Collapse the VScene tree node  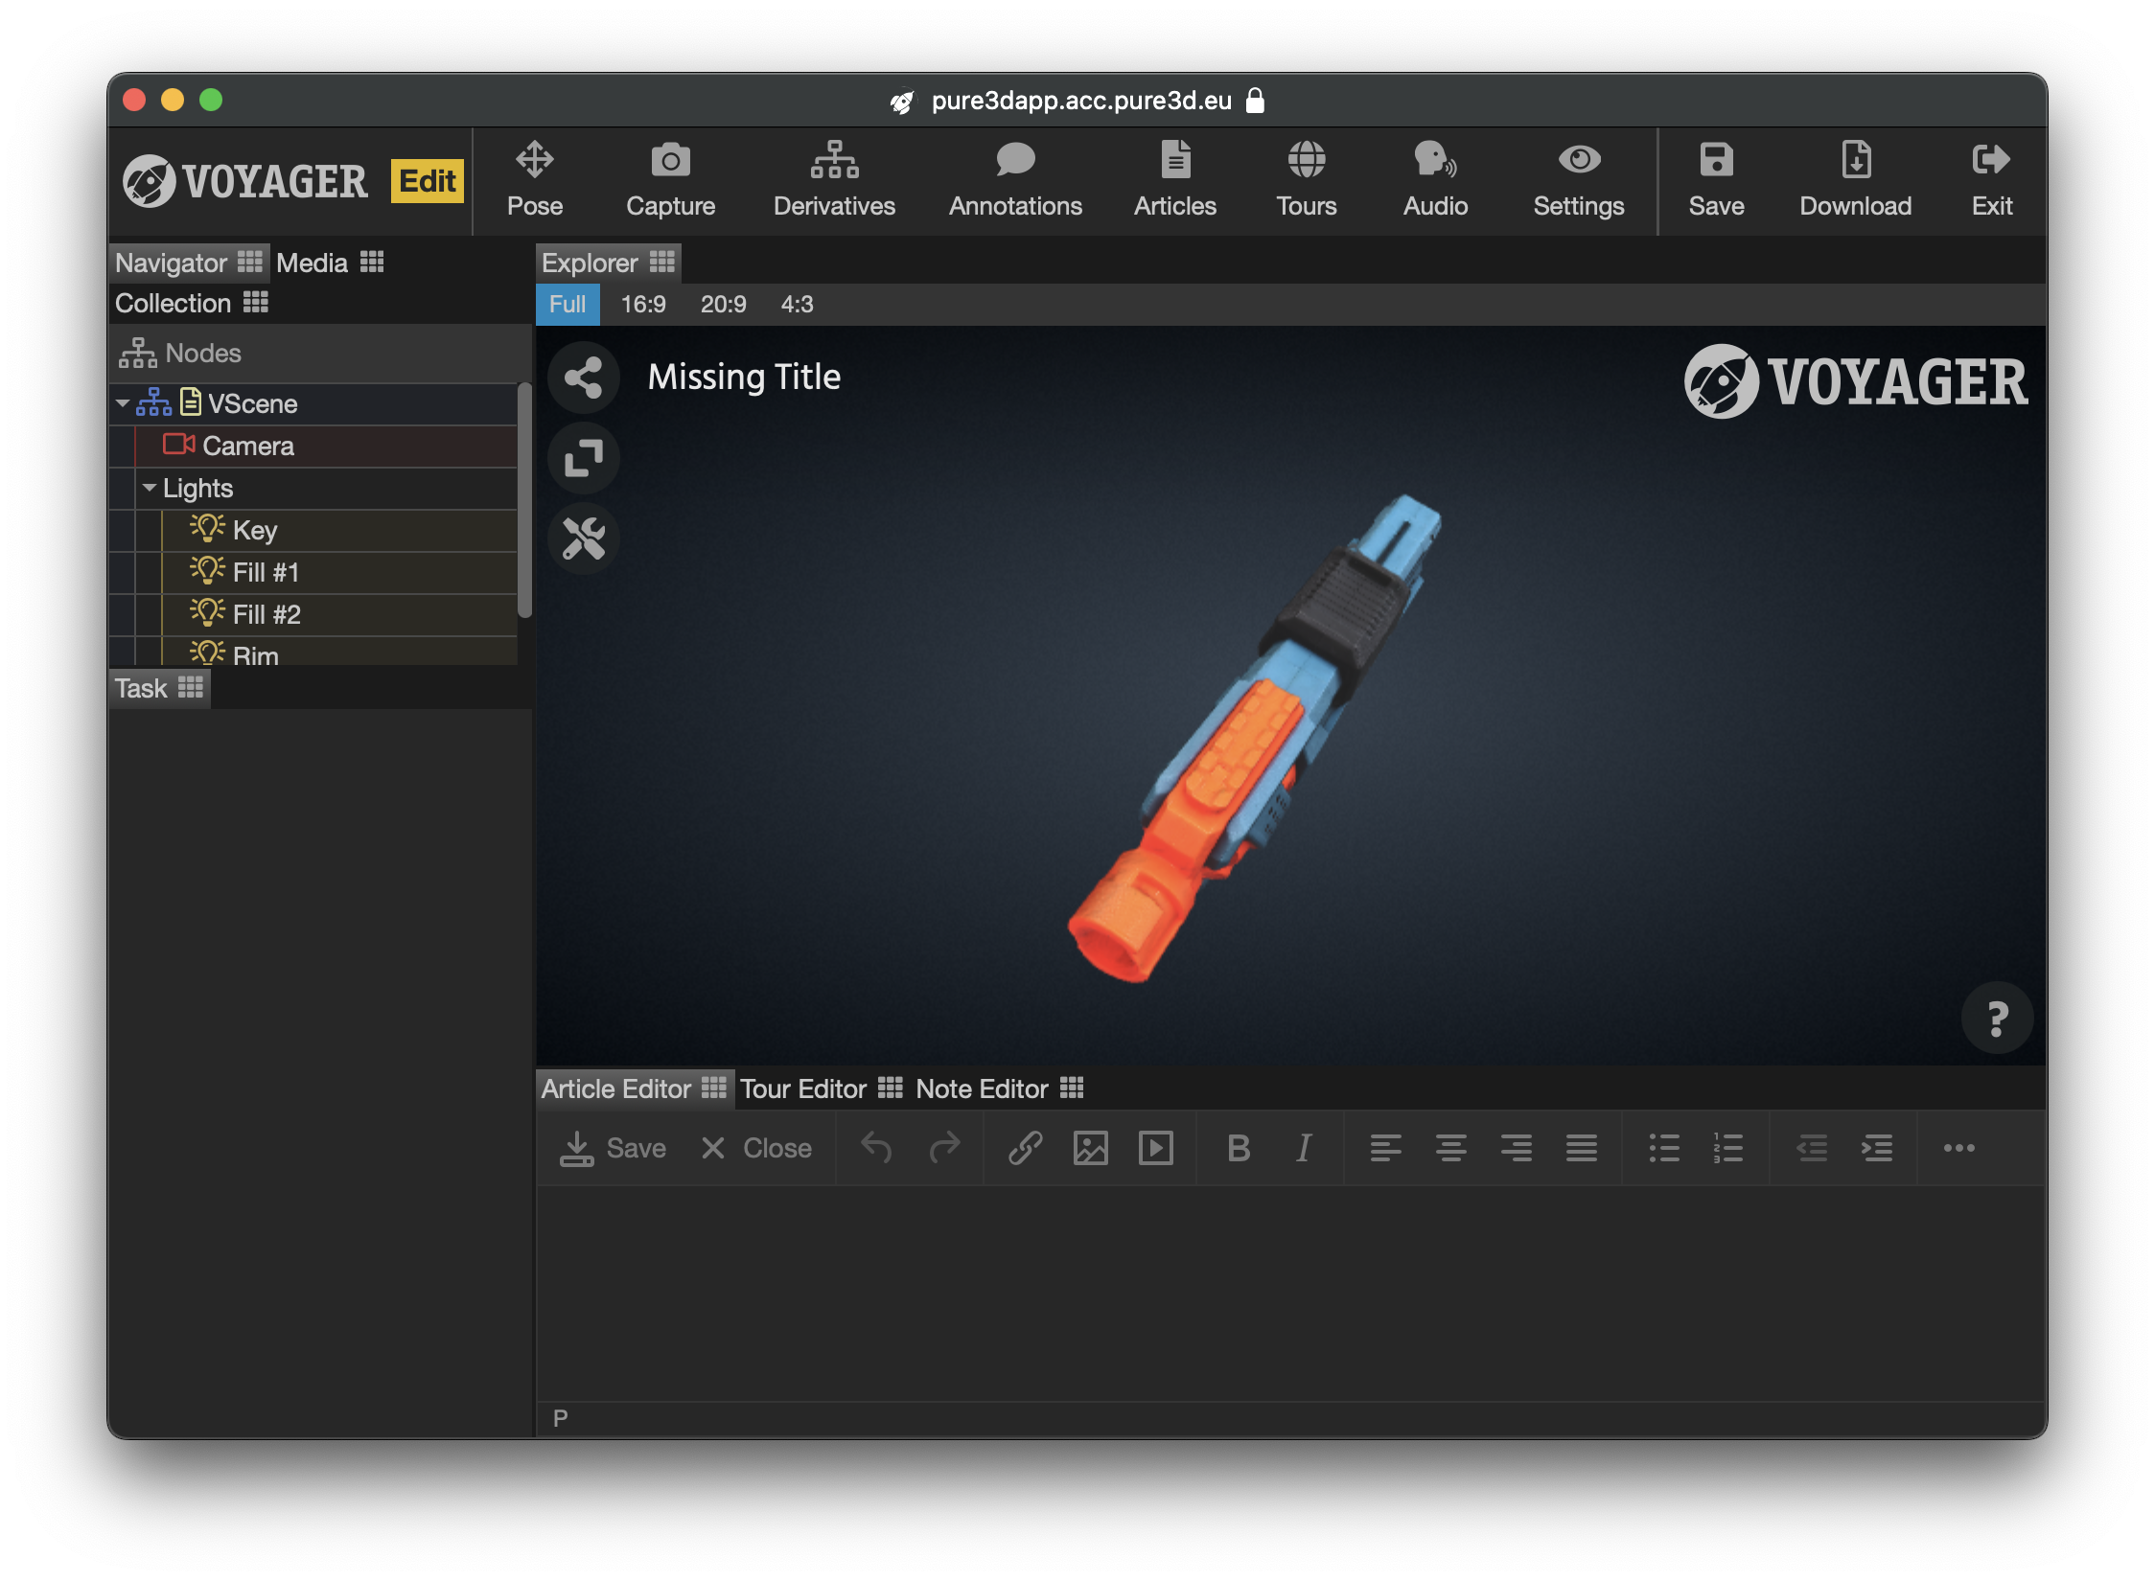123,404
